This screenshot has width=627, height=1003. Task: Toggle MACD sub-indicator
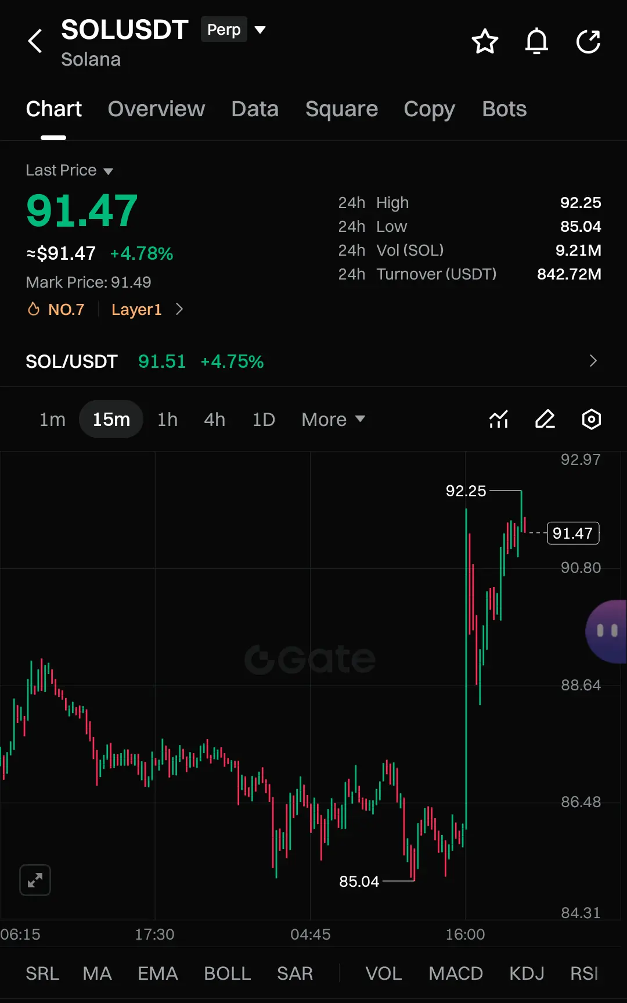click(456, 973)
